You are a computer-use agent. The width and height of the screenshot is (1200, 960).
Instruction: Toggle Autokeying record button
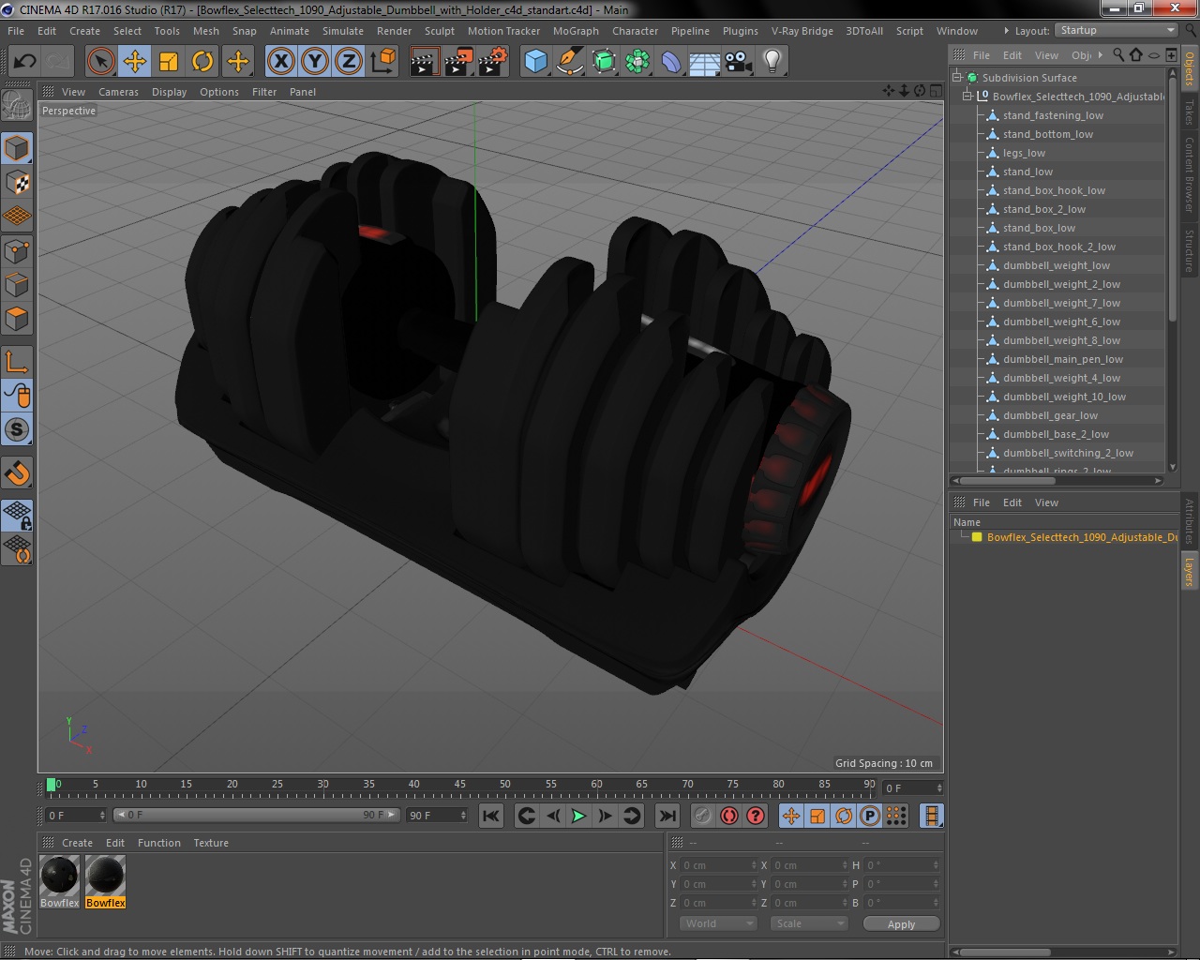pos(728,816)
